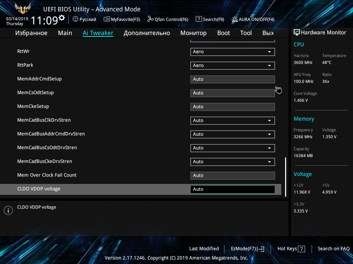
Task: Click the MemCsOdtSetup value field
Action: 233,93
